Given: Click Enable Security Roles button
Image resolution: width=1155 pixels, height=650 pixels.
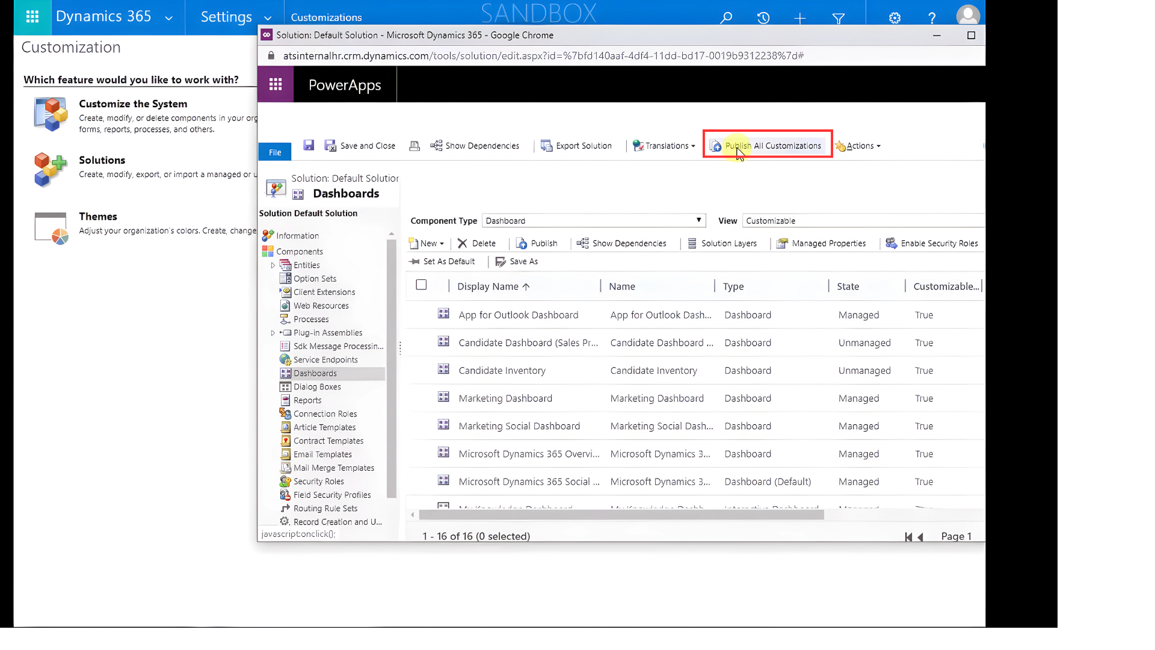Looking at the screenshot, I should click(932, 243).
